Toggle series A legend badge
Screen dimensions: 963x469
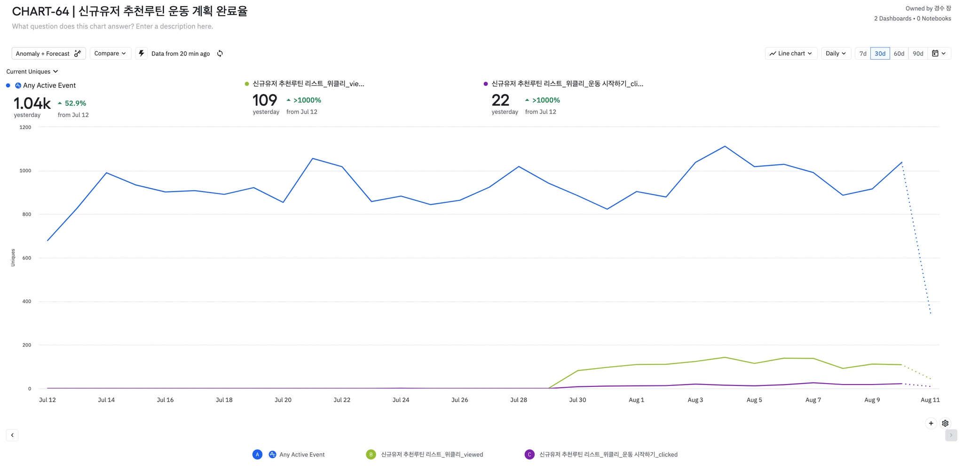coord(257,454)
